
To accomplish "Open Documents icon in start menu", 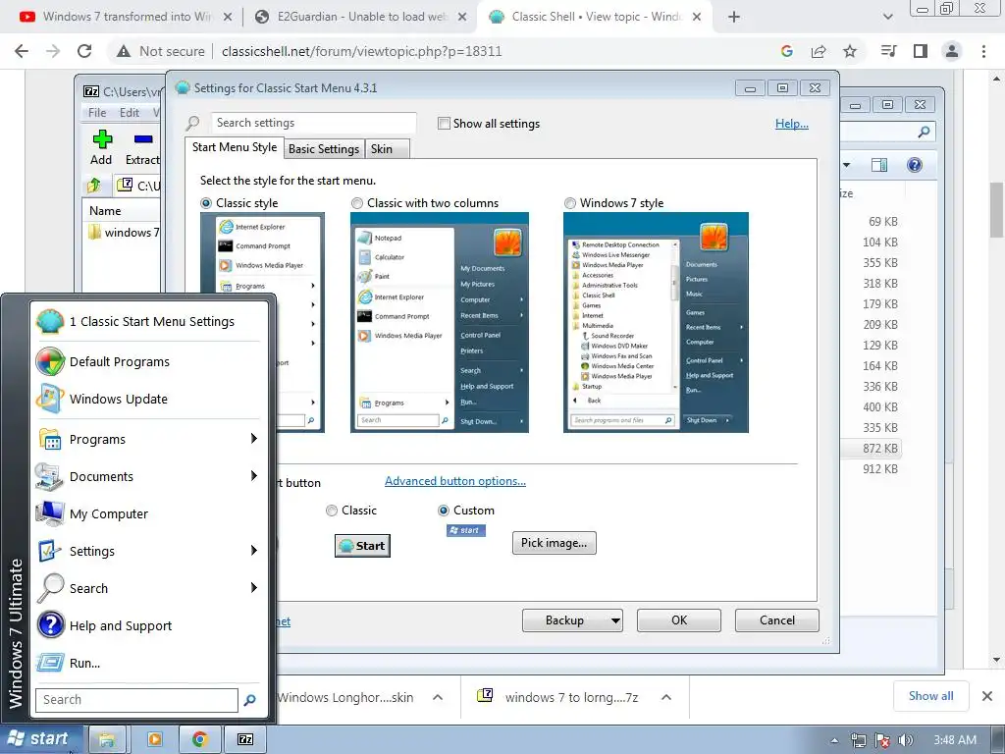I will 50,476.
